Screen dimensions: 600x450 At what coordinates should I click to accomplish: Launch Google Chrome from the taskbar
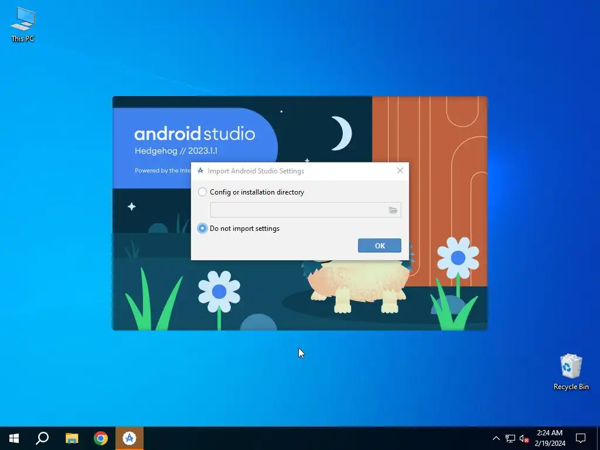(101, 438)
